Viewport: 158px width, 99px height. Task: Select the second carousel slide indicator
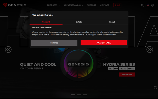(x=79, y=95)
